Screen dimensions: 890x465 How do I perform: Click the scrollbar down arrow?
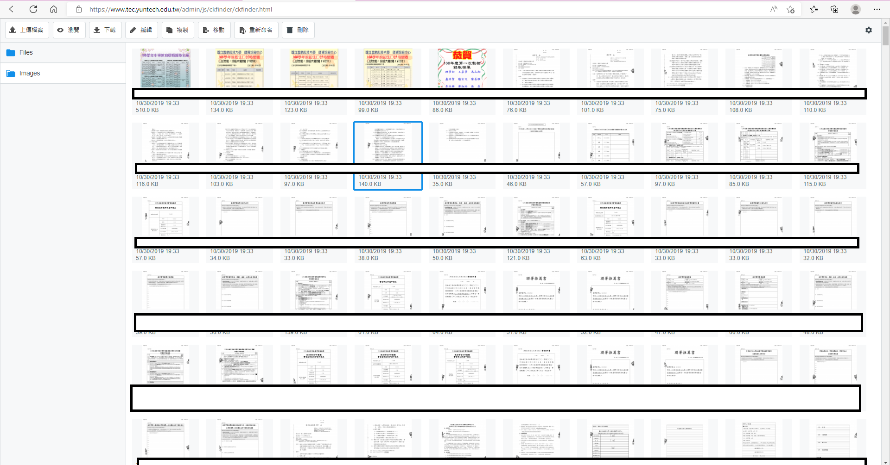[x=886, y=462]
